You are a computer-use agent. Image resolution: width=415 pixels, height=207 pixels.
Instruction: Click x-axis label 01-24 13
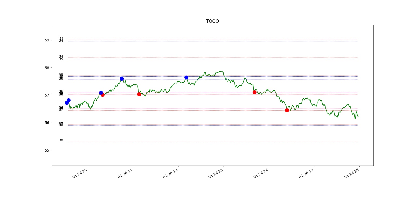pyautogui.click(x=216, y=173)
